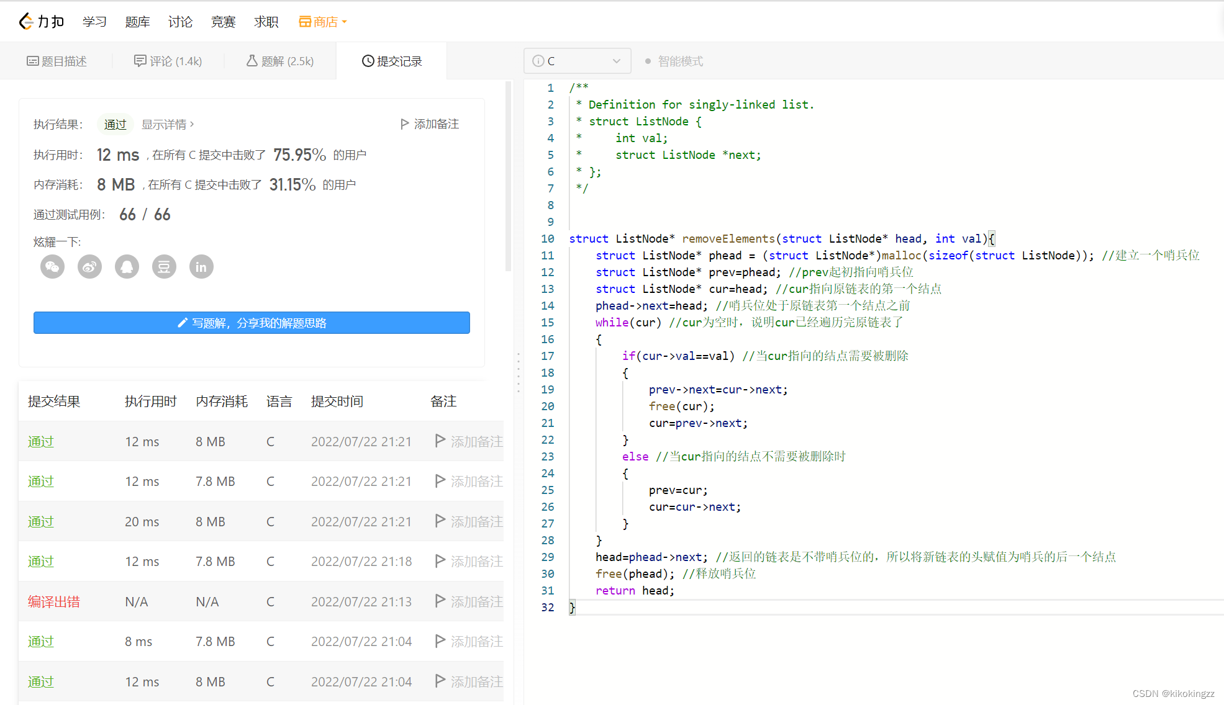Open the C language dropdown
The image size is (1224, 705).
tap(615, 60)
